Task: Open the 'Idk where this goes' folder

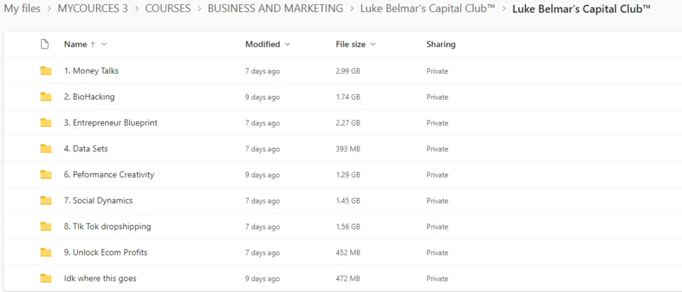Action: [x=100, y=278]
